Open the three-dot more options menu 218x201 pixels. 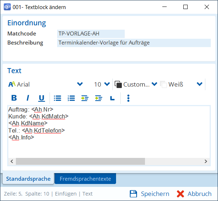pos(128,98)
